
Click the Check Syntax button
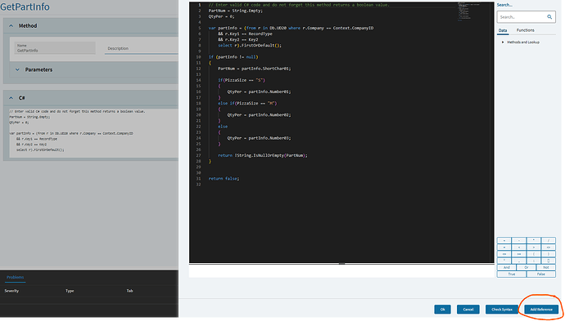(x=502, y=309)
